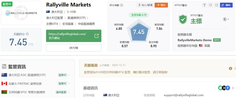Click the WhatsApp icon in 基礎資訊
The width and height of the screenshot is (236, 98).
pyautogui.click(x=220, y=88)
